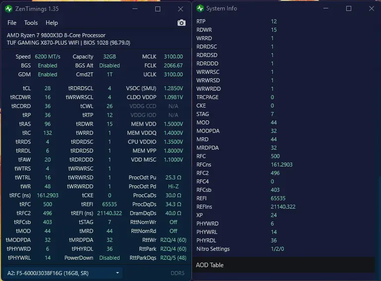This screenshot has width=381, height=281.
Task: Click the ProcOdt Pu value 25.3 Ω
Action: pyautogui.click(x=173, y=177)
